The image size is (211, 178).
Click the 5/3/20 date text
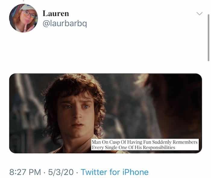point(61,172)
